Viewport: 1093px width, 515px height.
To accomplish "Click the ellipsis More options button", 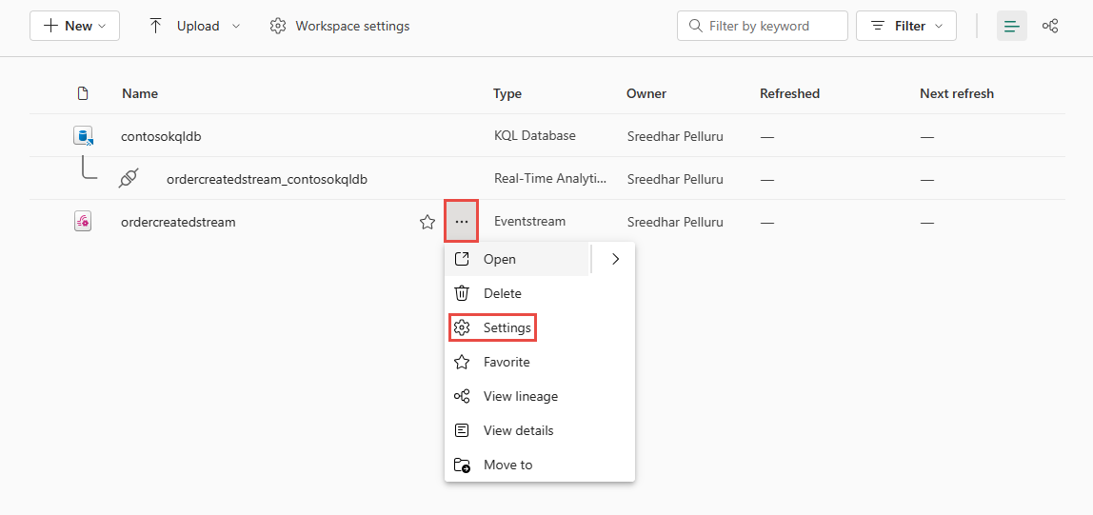I will (462, 222).
